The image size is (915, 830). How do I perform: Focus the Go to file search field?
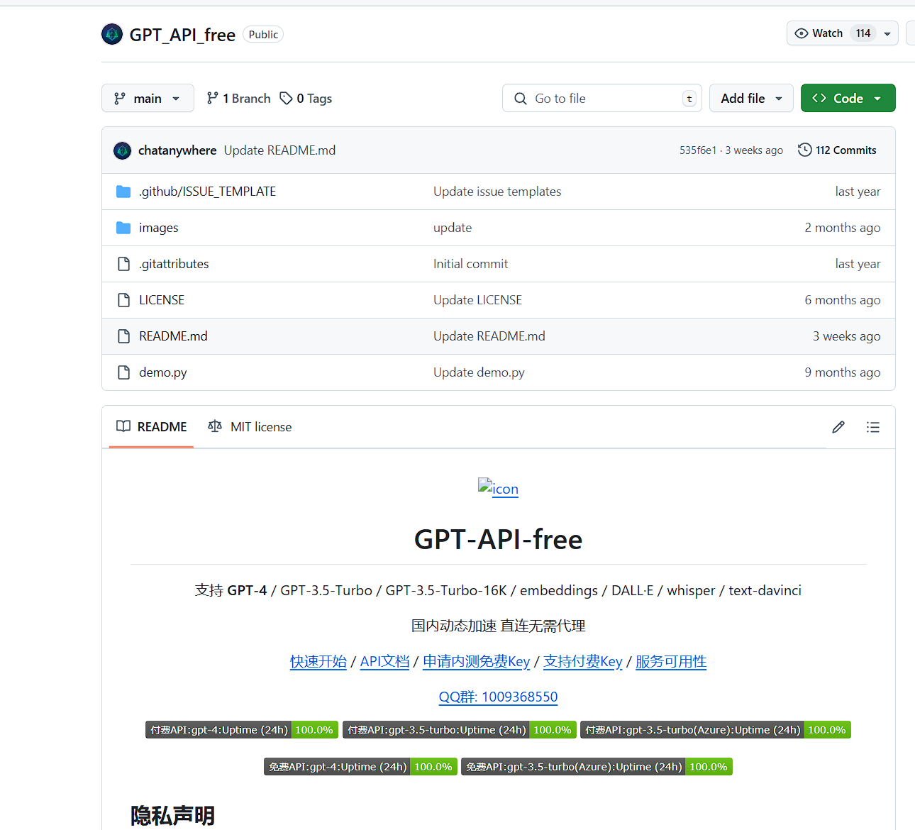(602, 98)
